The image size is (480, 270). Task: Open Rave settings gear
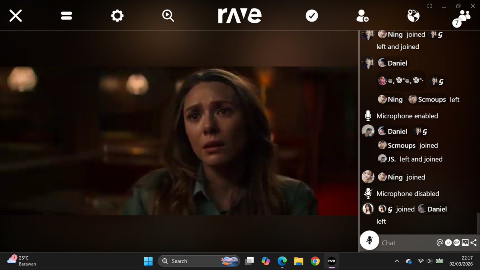pyautogui.click(x=117, y=16)
